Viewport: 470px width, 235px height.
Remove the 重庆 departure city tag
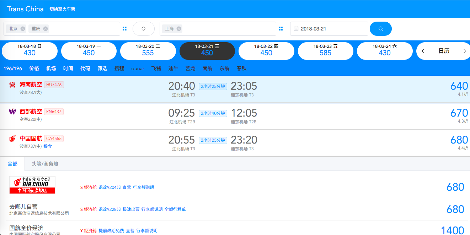click(x=46, y=29)
